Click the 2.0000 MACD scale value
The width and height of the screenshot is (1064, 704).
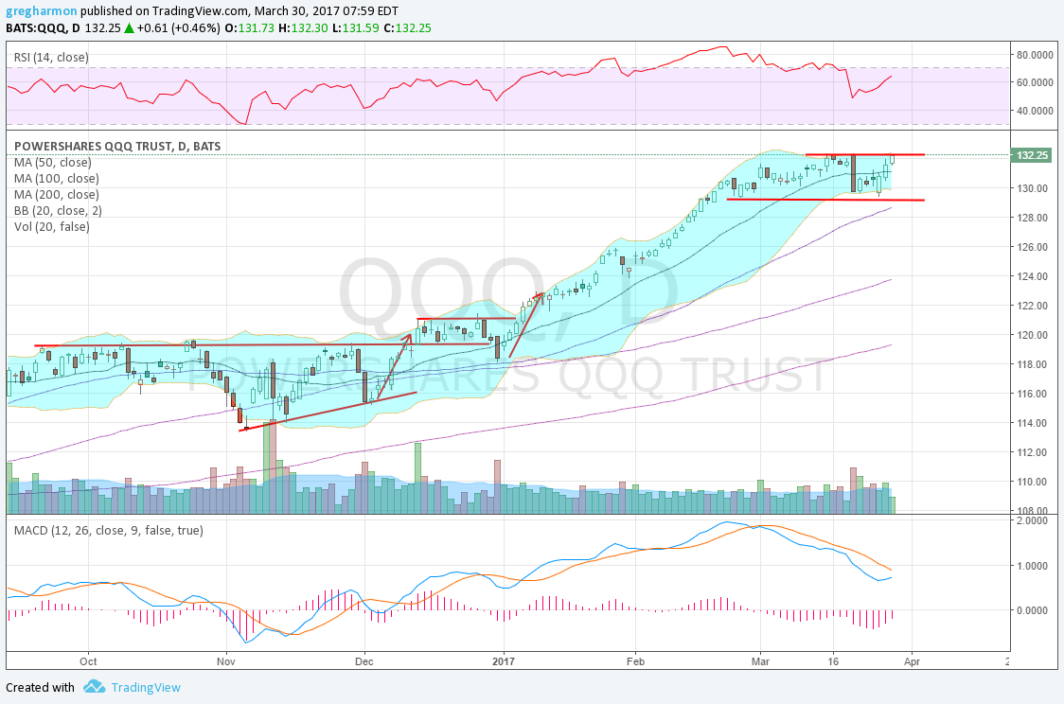point(1034,520)
